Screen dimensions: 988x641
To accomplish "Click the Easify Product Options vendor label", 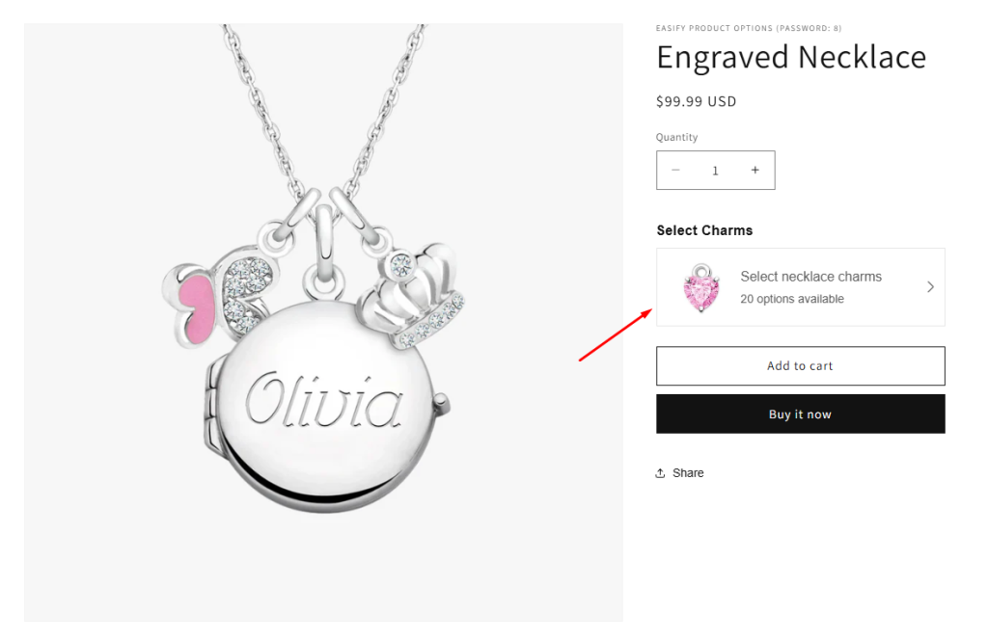I will pyautogui.click(x=749, y=28).
